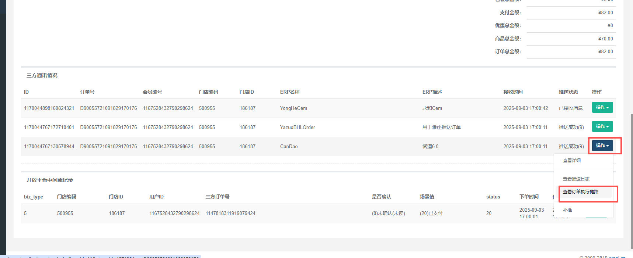Click the 已接收消息 status in first row
The width and height of the screenshot is (633, 258).
pos(570,108)
